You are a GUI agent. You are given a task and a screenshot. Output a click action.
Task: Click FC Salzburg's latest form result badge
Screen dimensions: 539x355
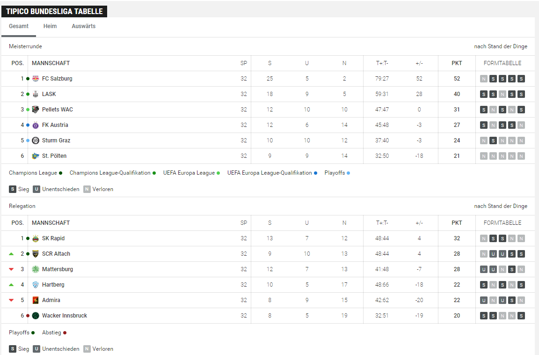coord(521,79)
